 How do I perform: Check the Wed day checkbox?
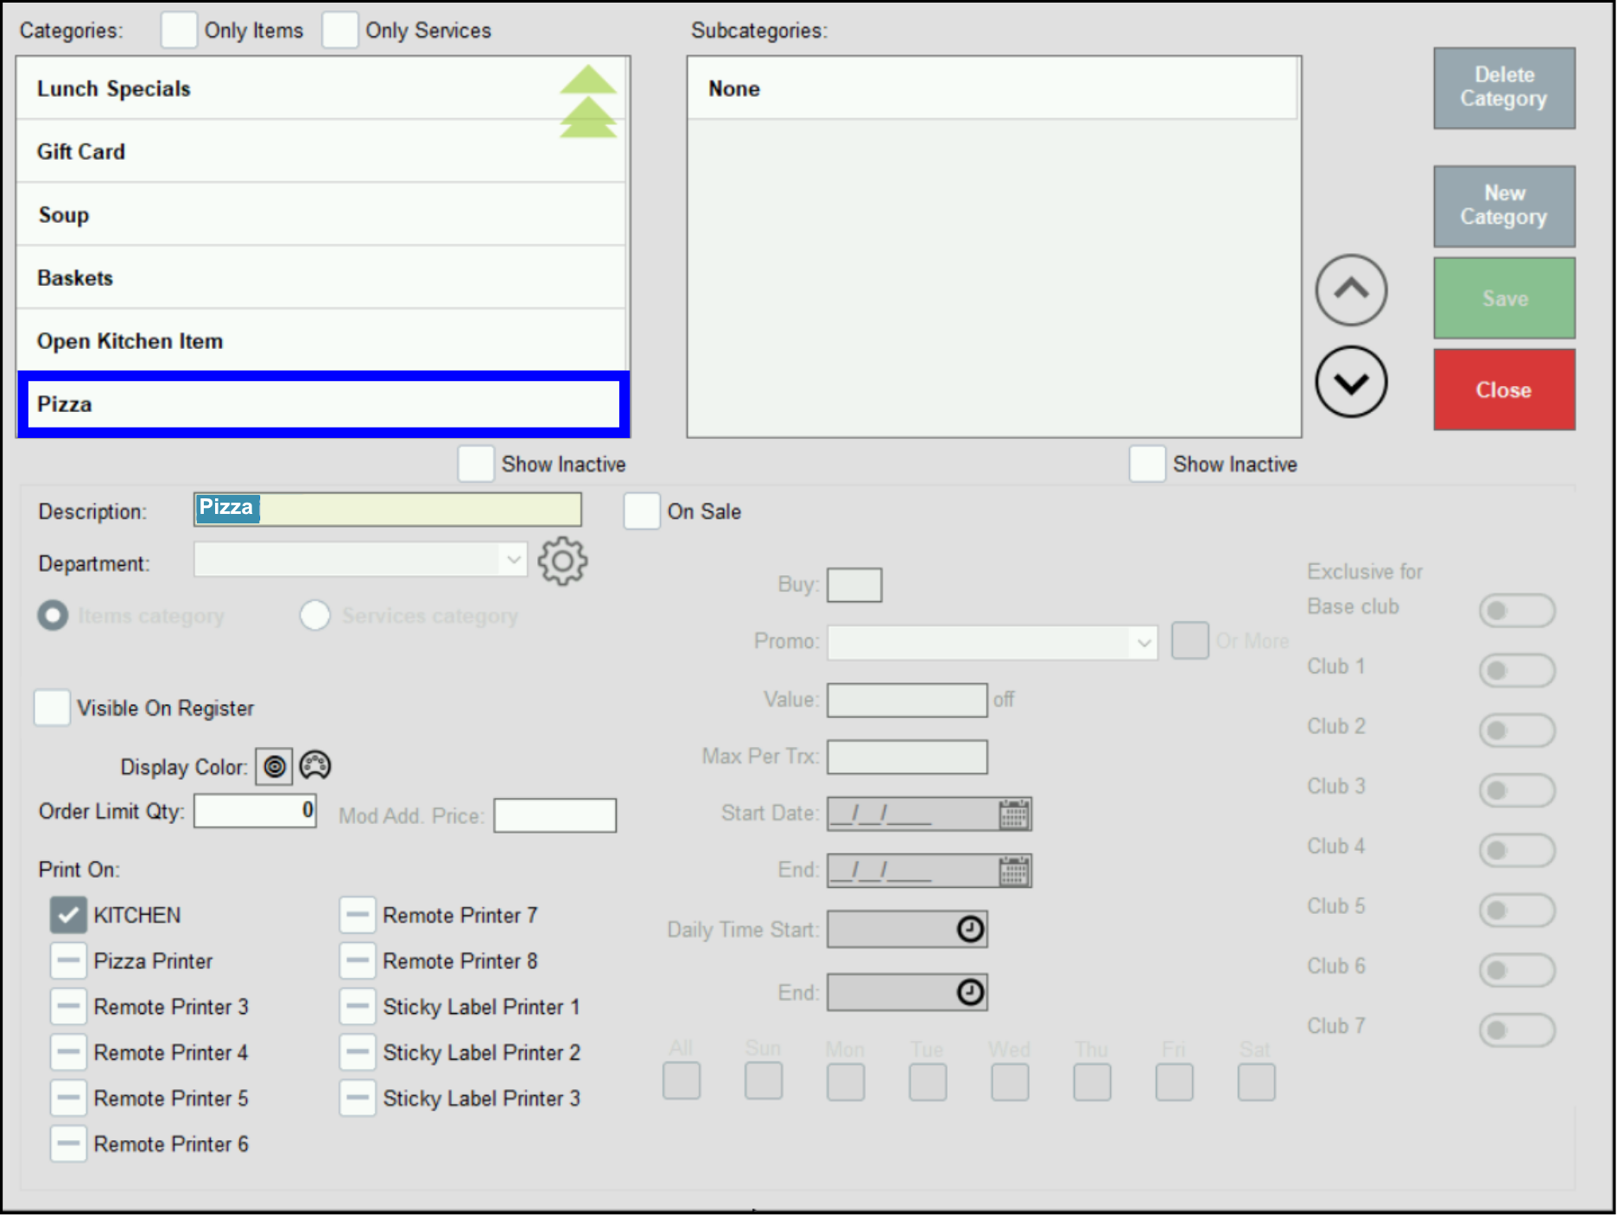(1010, 1081)
